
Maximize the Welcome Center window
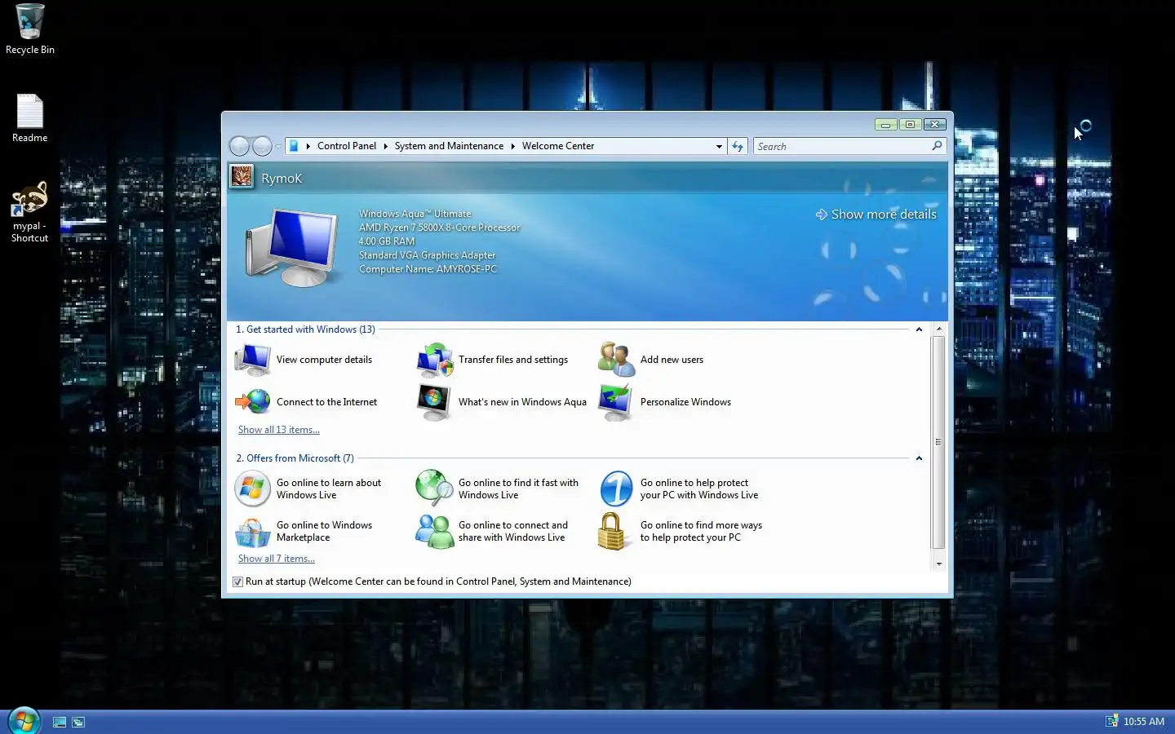(910, 125)
